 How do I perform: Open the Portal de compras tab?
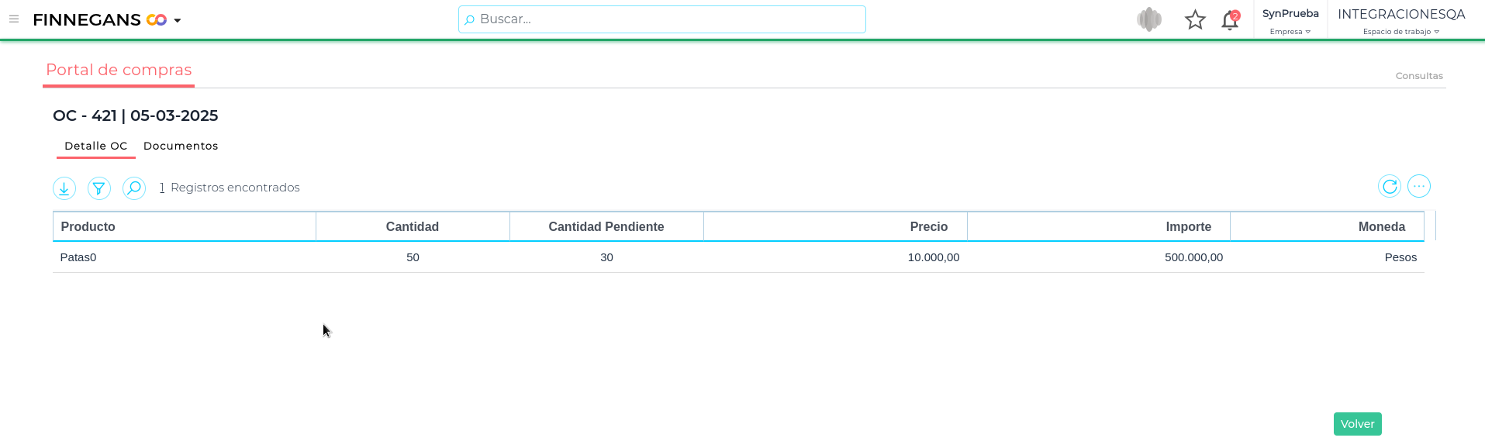[x=119, y=70]
